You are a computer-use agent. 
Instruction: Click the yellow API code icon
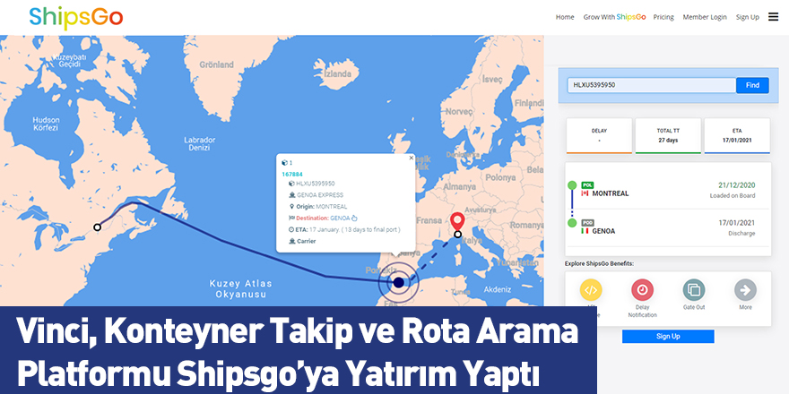[591, 290]
